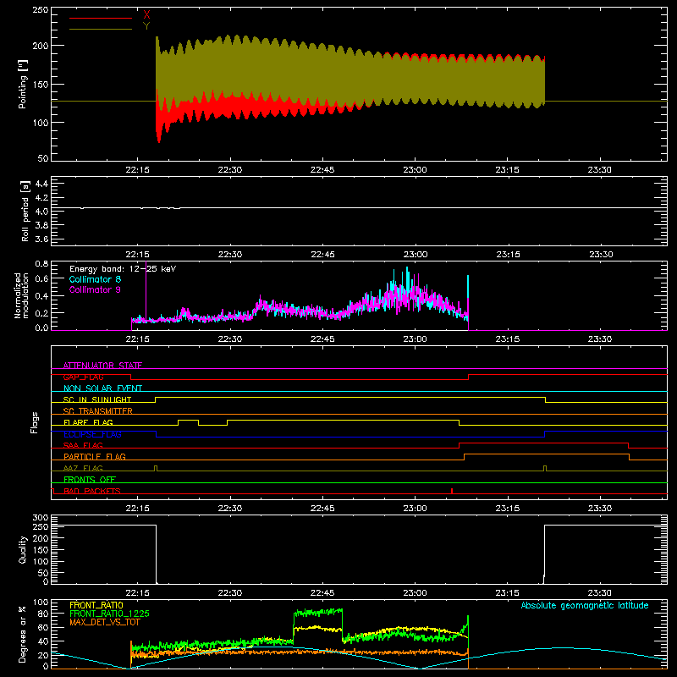Click the GAP_FLAG label
Screen dimensions: 677x677
point(83,377)
